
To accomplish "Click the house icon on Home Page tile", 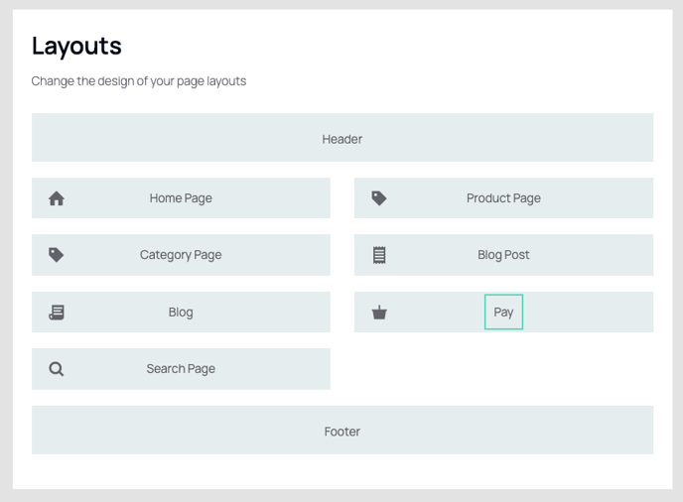I will click(x=57, y=198).
